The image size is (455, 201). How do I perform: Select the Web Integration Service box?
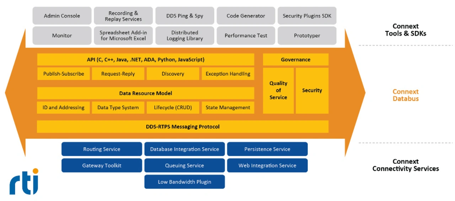coord(267,166)
